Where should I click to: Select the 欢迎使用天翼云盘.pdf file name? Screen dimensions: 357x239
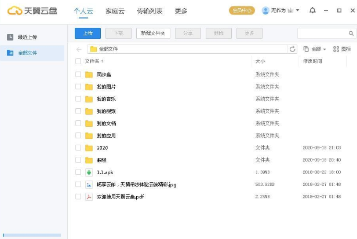pyautogui.click(x=120, y=197)
